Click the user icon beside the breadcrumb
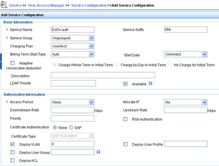 click(x=4, y=5)
